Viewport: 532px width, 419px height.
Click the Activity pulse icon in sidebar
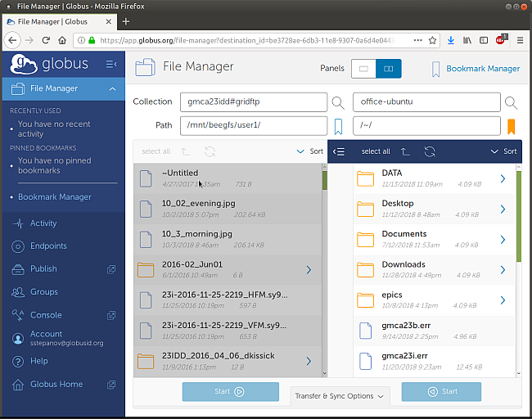pos(18,223)
